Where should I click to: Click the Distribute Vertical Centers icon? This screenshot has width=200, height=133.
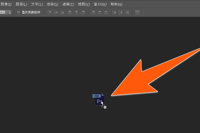click(100, 12)
